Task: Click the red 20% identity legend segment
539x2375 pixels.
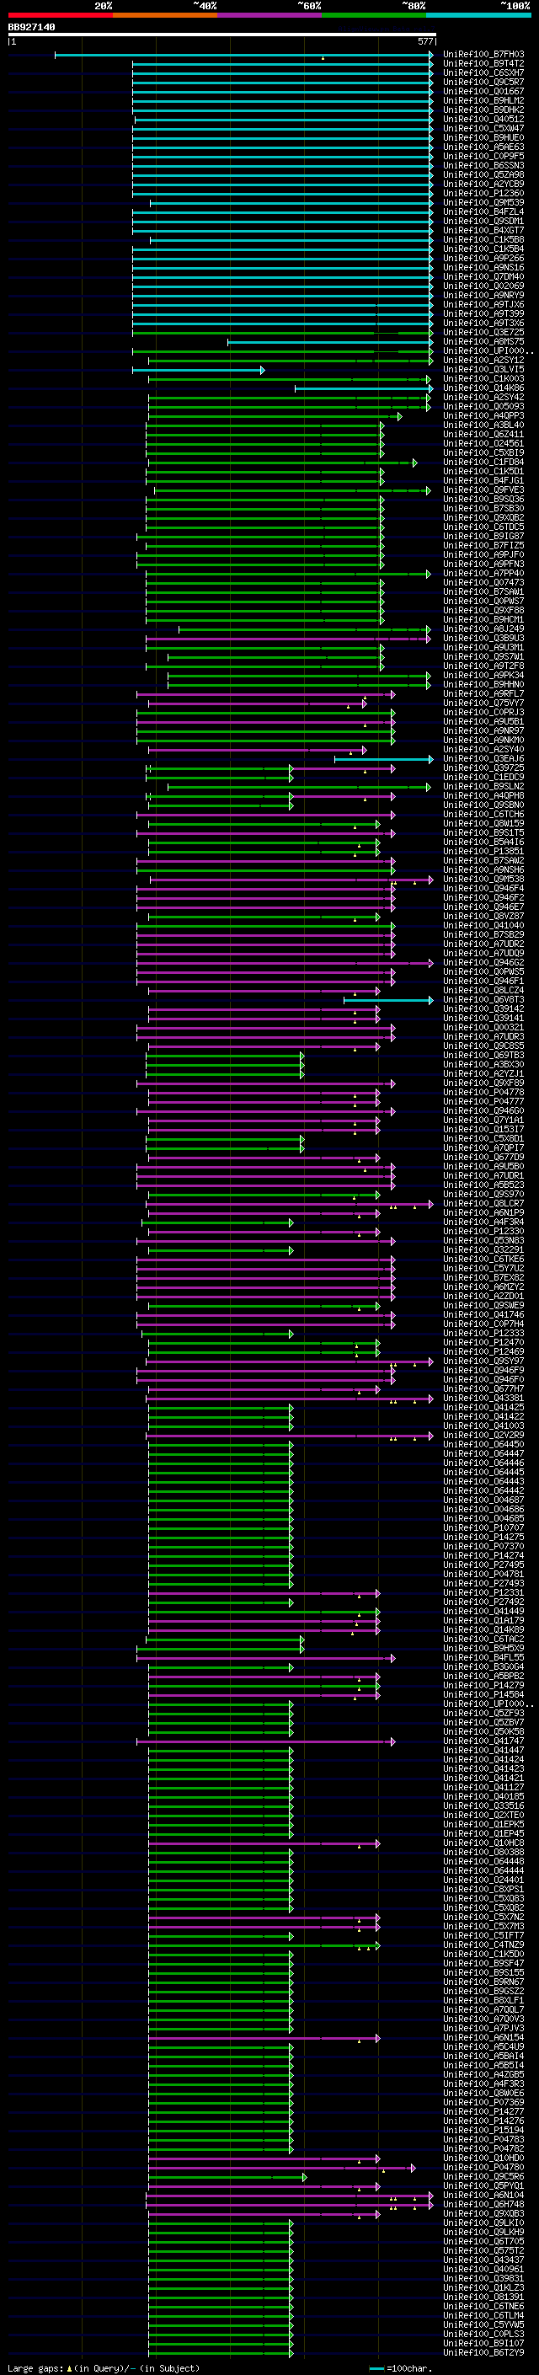Action: [60, 15]
